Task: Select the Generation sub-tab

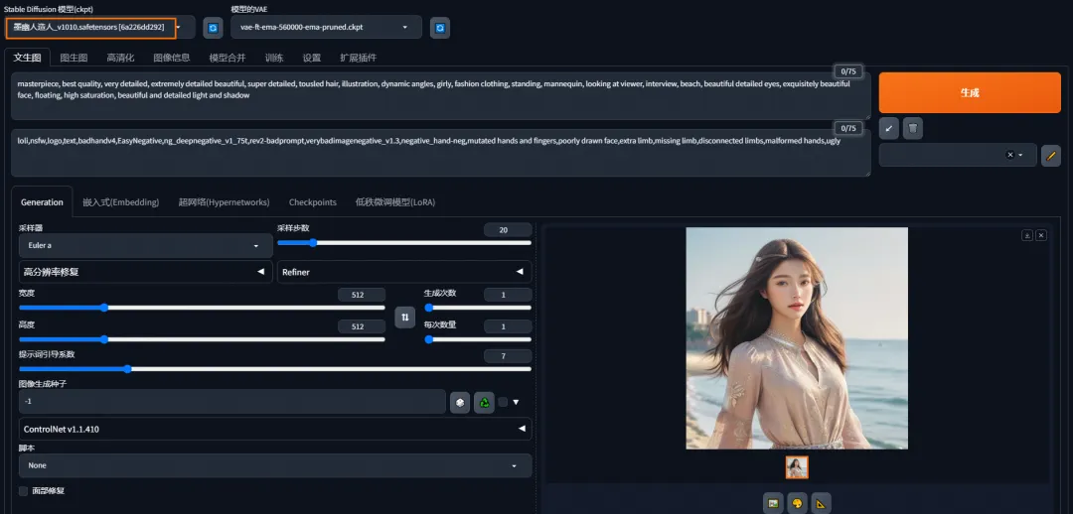Action: (42, 202)
